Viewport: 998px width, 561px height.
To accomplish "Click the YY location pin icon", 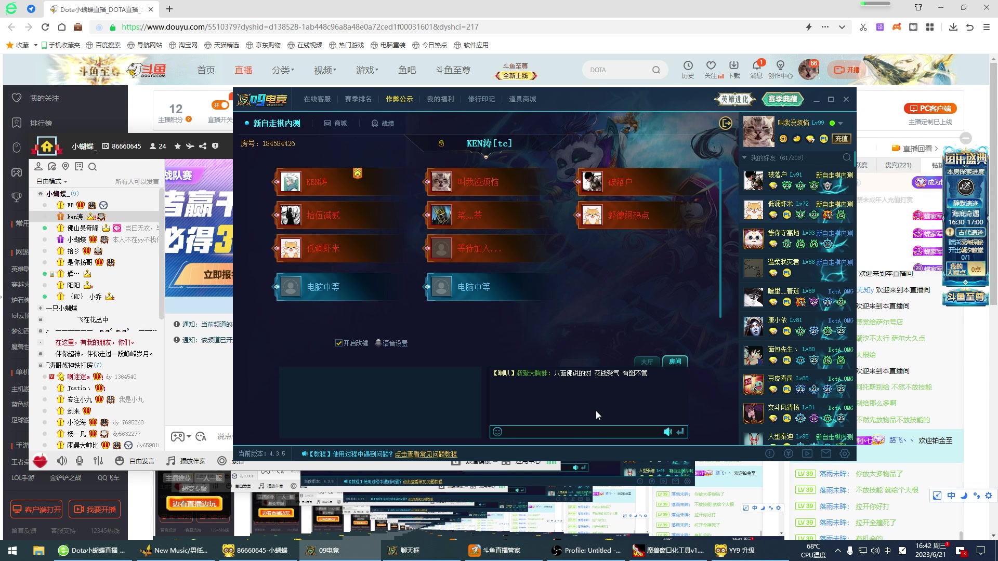I will (65, 166).
